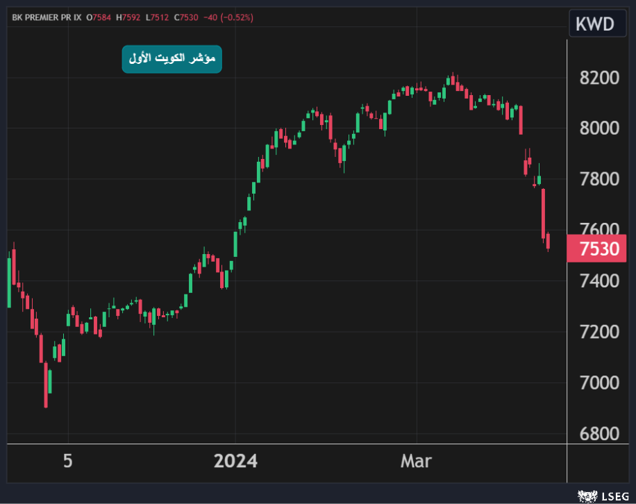Click the BK PREMIER PR IX symbol name
Image resolution: width=636 pixels, height=504 pixels.
coord(46,17)
